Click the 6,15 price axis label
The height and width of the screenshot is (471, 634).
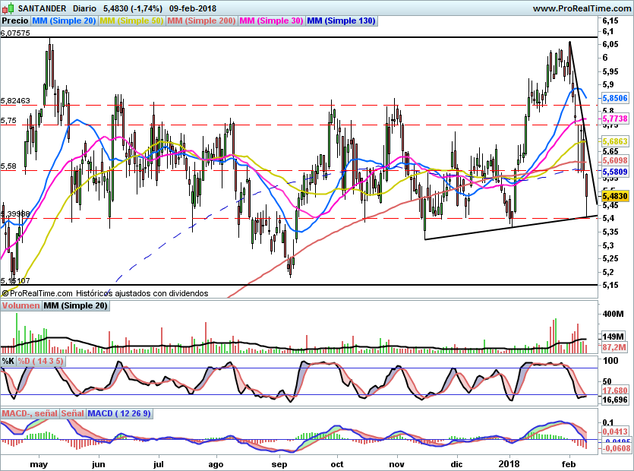(610, 21)
